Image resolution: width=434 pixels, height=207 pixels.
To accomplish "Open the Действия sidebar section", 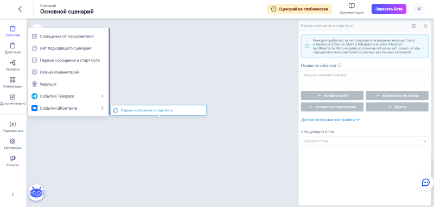I will [12, 48].
